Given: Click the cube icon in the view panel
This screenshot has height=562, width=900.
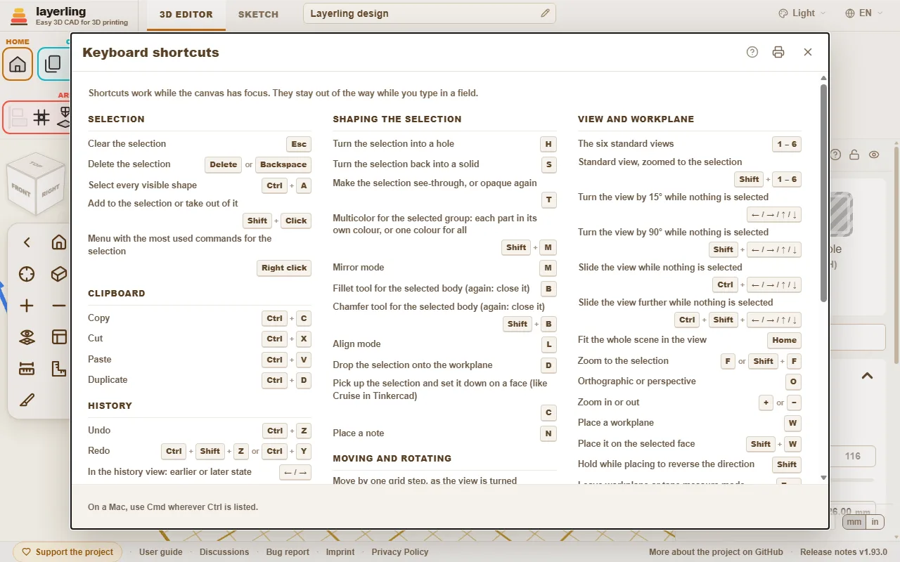Looking at the screenshot, I should [59, 274].
